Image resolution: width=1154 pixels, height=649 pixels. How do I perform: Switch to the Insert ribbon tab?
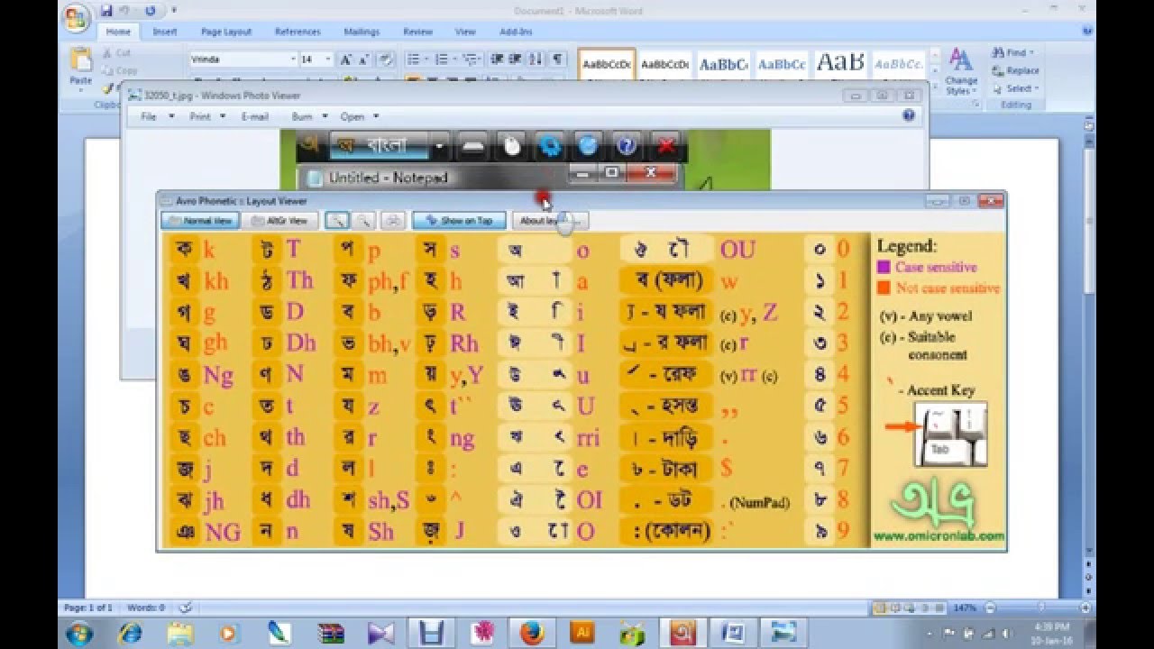pyautogui.click(x=165, y=32)
